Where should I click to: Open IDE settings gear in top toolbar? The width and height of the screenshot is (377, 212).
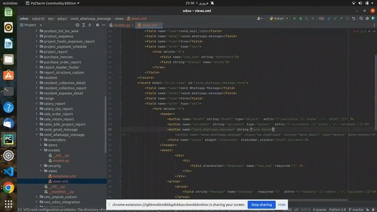367,18
